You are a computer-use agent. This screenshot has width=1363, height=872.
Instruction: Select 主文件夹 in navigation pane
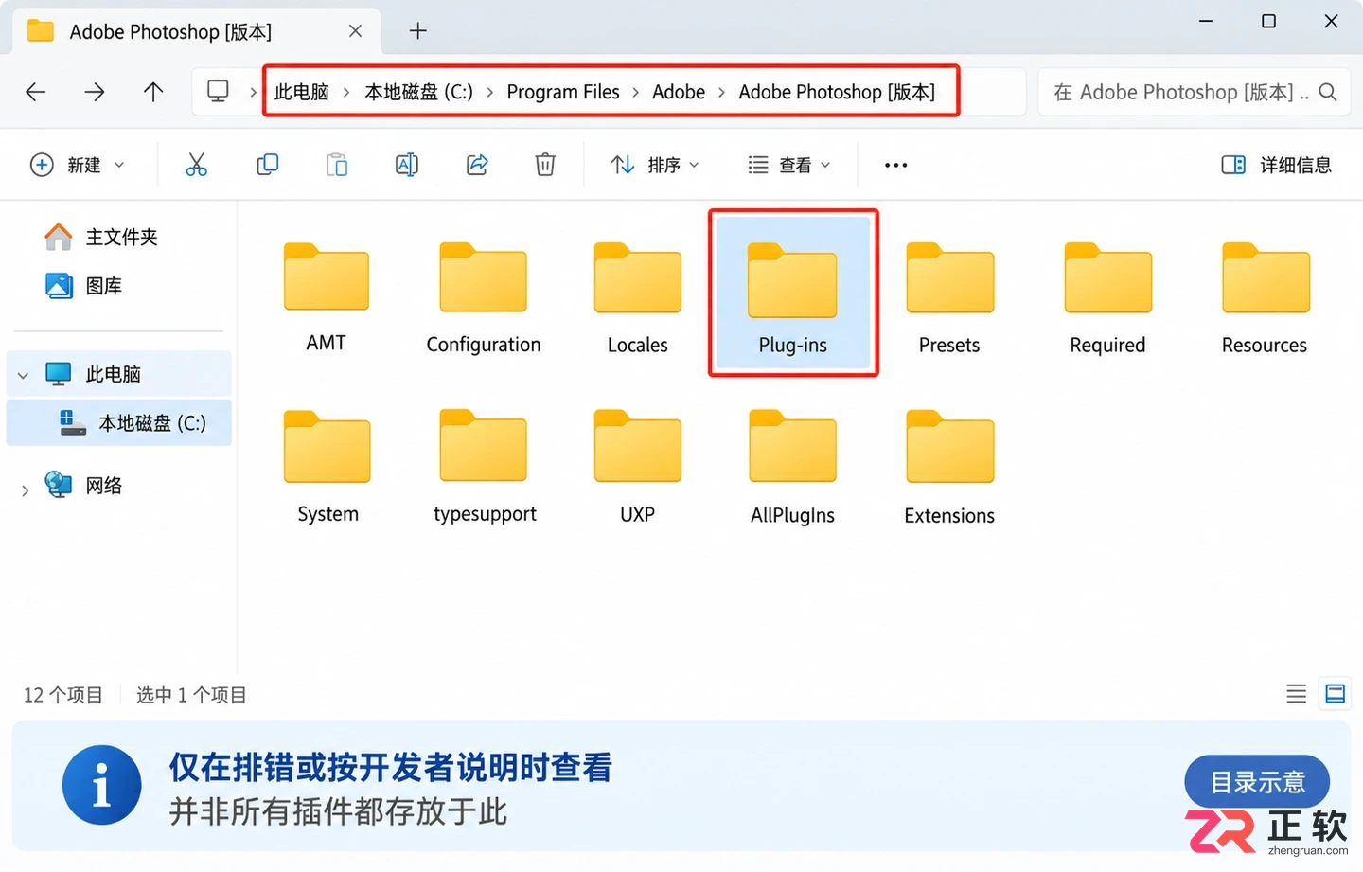click(101, 237)
